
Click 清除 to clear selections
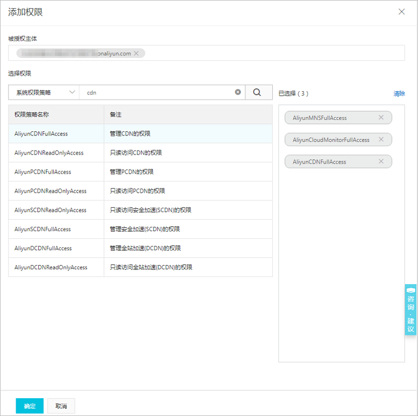tap(399, 94)
